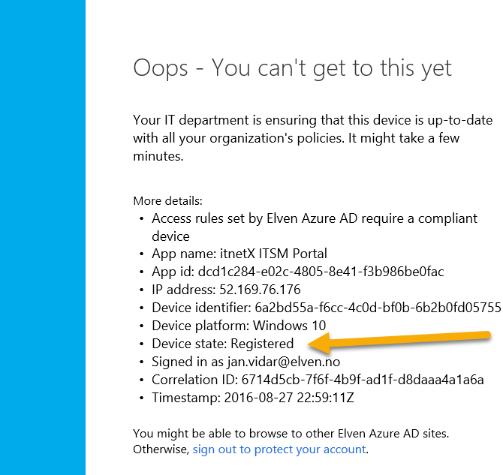
Task: Select the word minutes. ending the paragraph
Action: [x=158, y=156]
